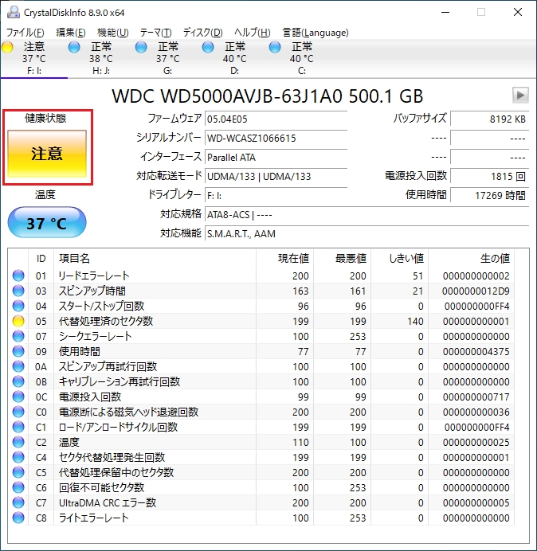Click status icon of C4 セクタ代替処理発生回数 row
This screenshot has height=551, width=537.
(18, 457)
